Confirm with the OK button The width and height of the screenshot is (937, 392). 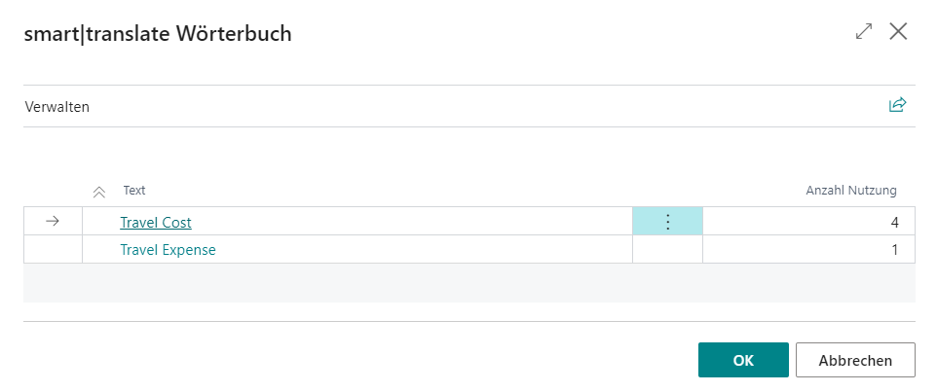click(743, 360)
